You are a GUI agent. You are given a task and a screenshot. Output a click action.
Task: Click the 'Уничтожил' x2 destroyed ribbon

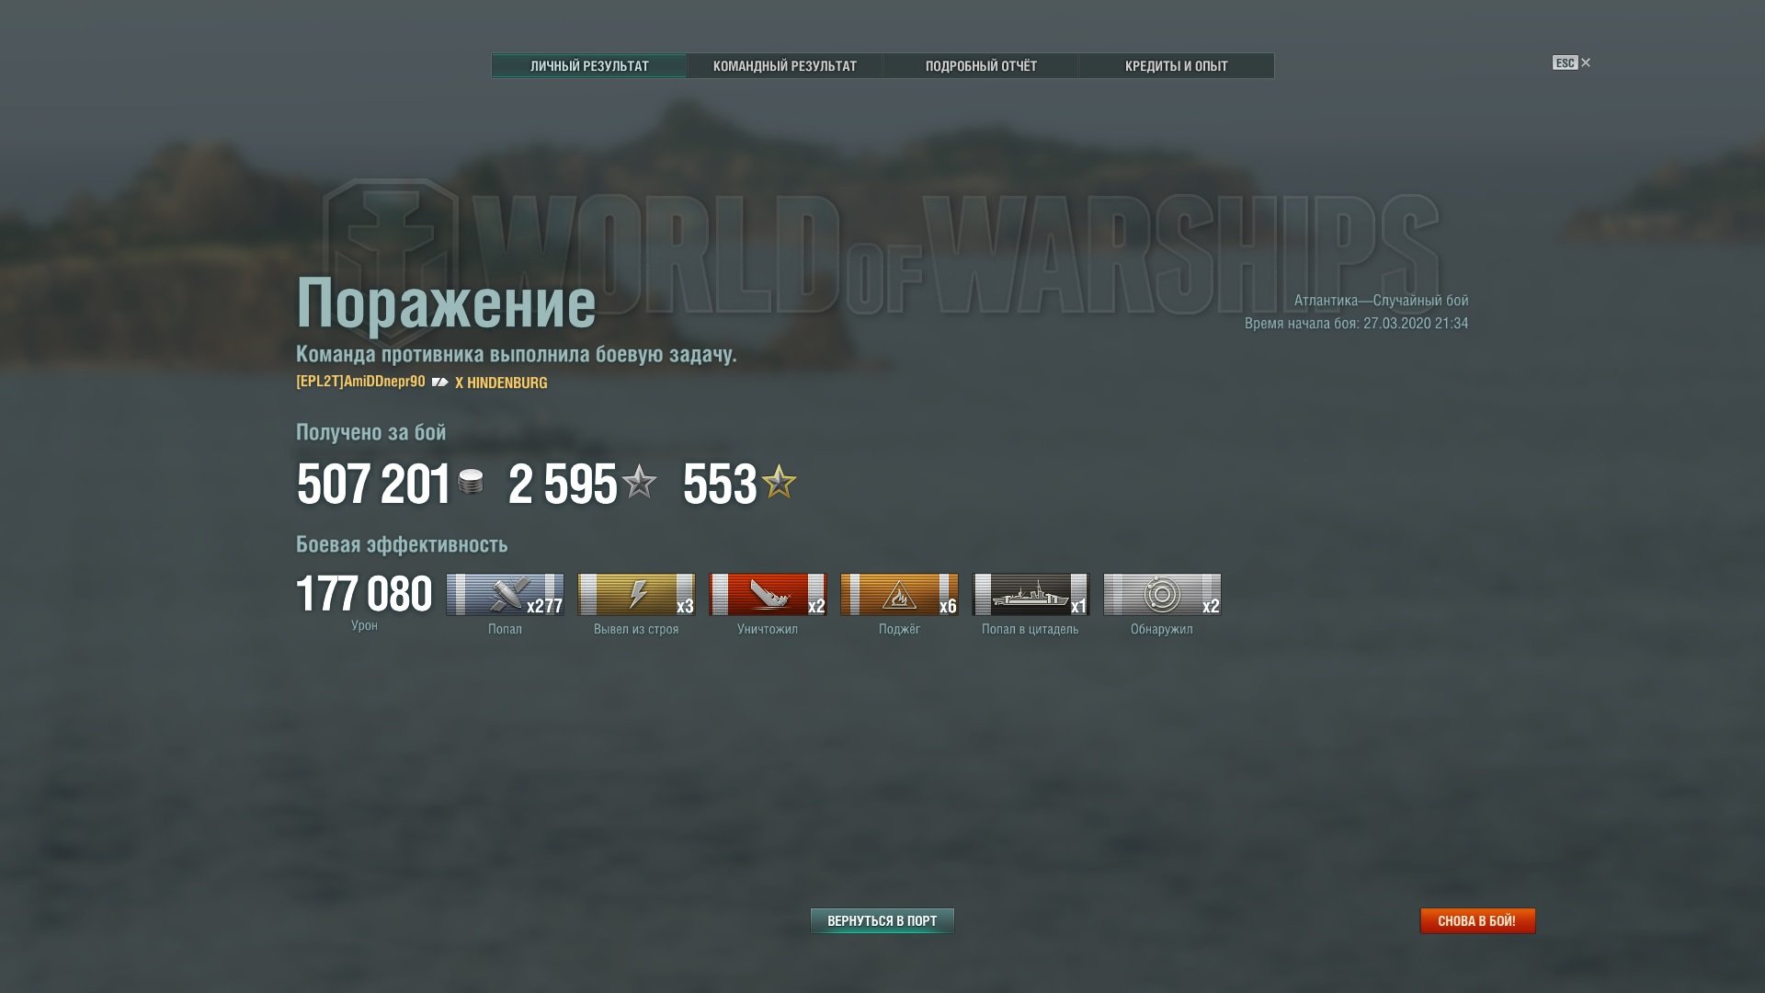(x=768, y=595)
